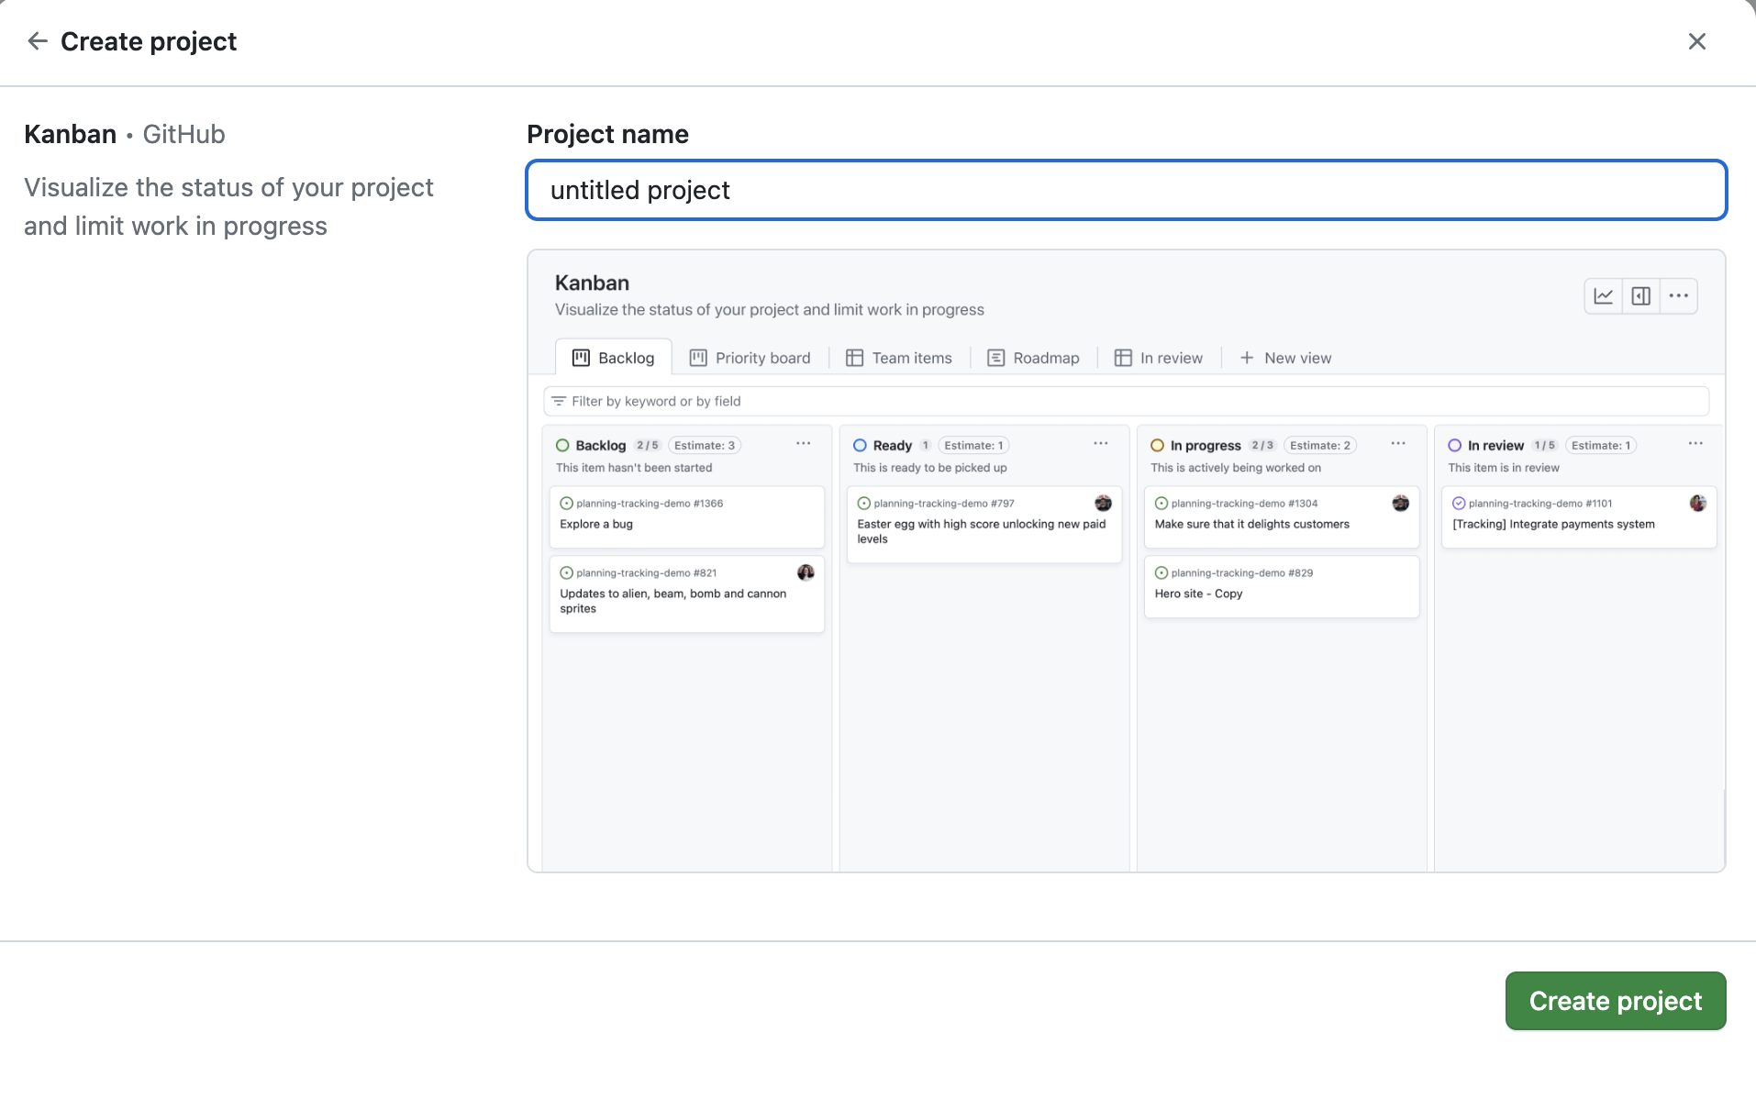Open the In review view tab
The height and width of the screenshot is (1099, 1756).
1159,358
